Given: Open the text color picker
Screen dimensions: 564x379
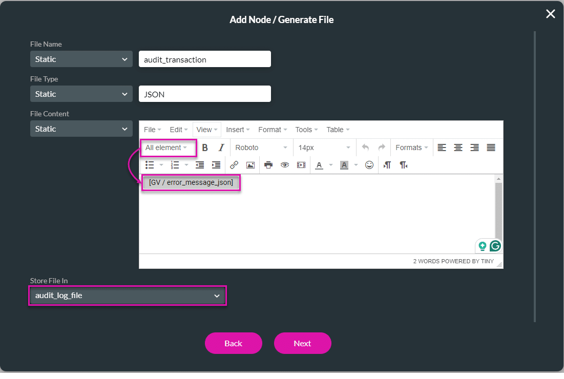Looking at the screenshot, I should (319, 164).
